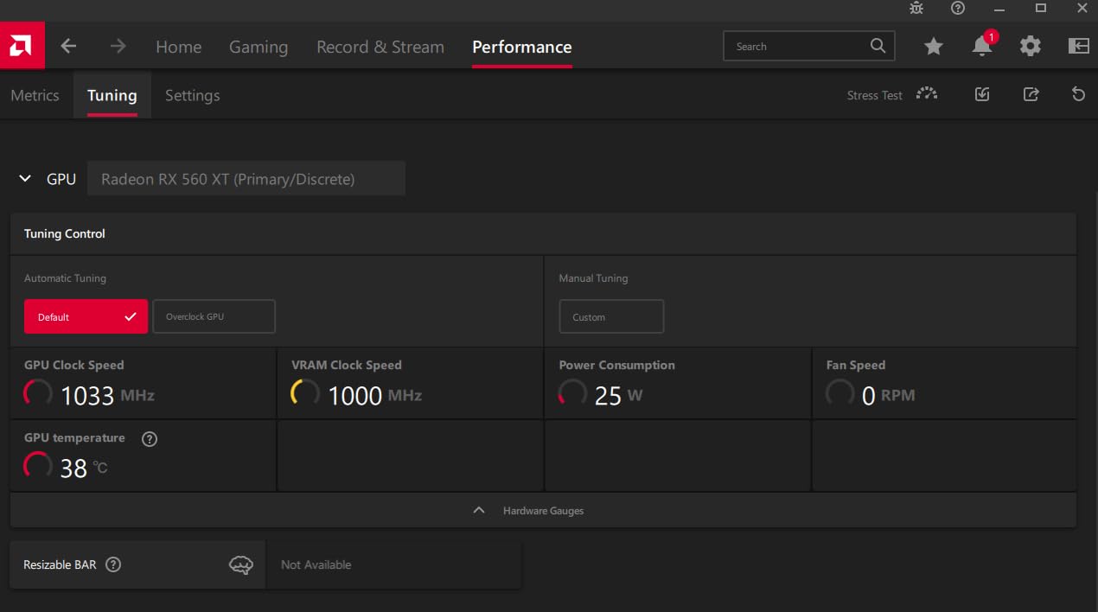Toggle the sidebar panel icon
1098x612 pixels.
click(1078, 47)
